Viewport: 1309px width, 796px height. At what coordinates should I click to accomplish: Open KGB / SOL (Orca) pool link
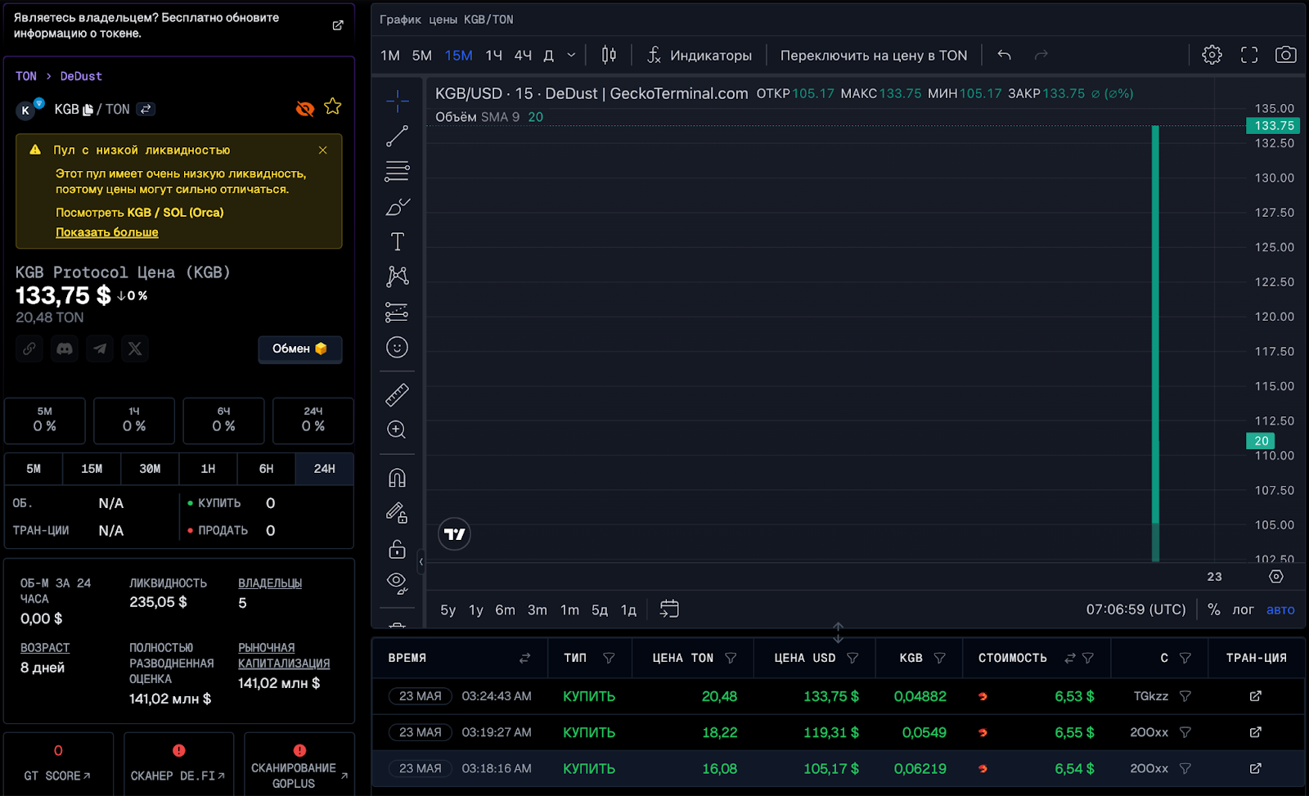coord(175,212)
